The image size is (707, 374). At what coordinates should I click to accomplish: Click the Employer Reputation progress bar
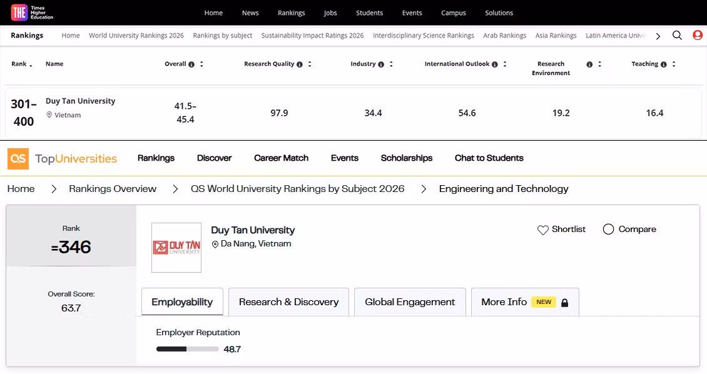pos(187,349)
